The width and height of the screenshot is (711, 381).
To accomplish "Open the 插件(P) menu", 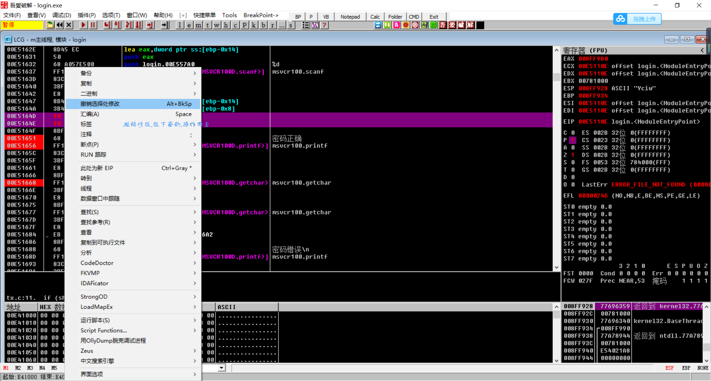I will click(87, 15).
